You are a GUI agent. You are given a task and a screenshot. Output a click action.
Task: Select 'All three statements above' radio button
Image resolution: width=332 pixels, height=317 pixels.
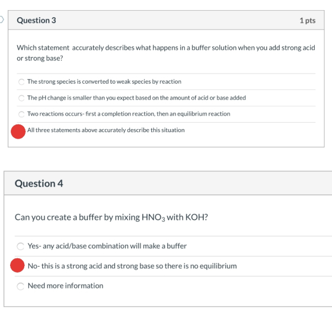click(x=18, y=132)
